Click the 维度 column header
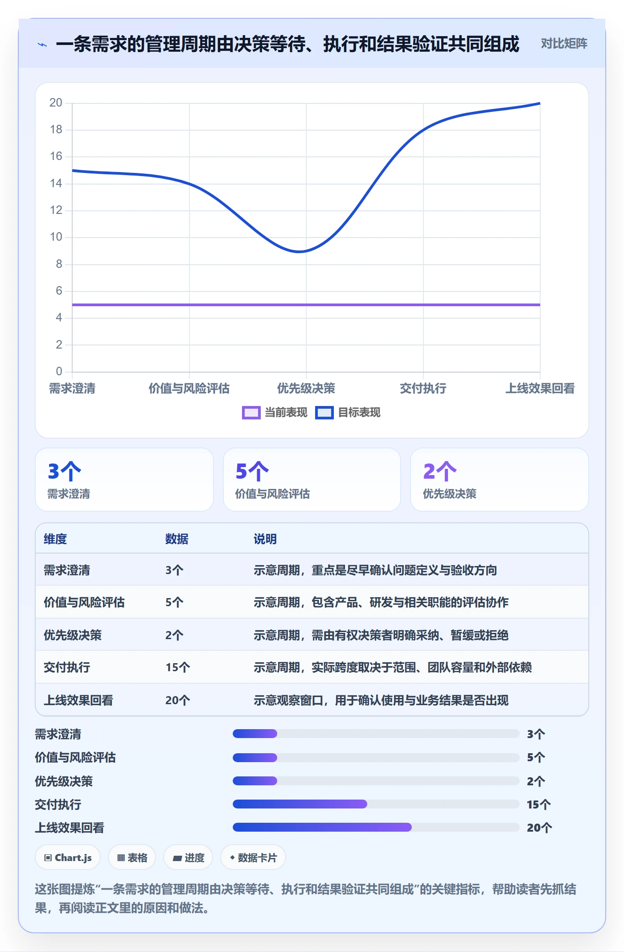This screenshot has height=952, width=624. coord(55,539)
